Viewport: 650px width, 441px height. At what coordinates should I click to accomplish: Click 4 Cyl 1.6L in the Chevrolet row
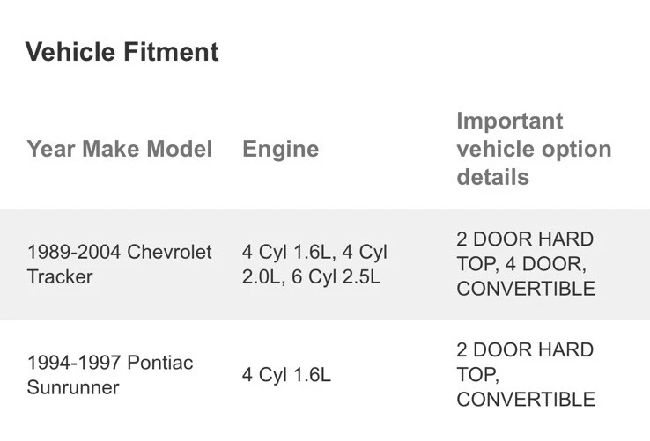pyautogui.click(x=286, y=252)
